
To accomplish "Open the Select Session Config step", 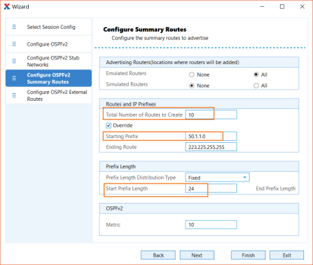I will (48, 27).
